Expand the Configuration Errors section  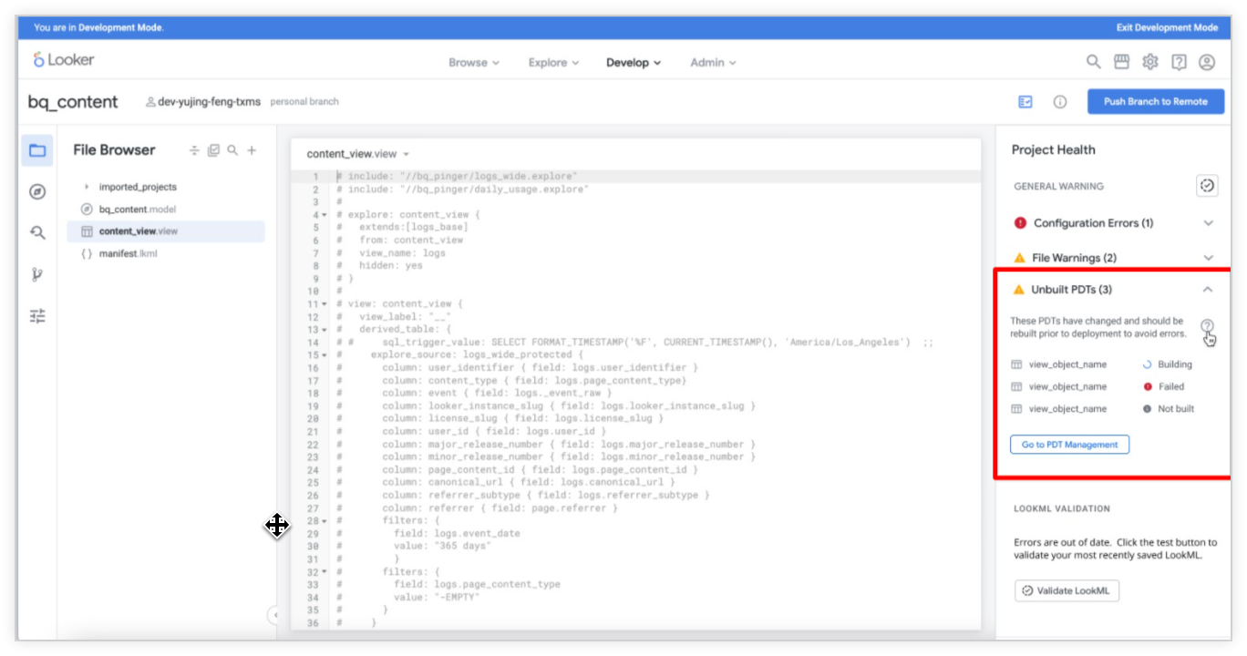click(1208, 223)
